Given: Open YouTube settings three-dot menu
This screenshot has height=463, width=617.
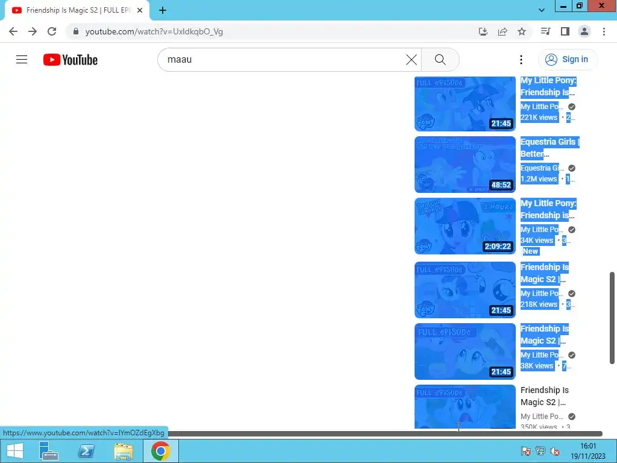Looking at the screenshot, I should point(521,60).
